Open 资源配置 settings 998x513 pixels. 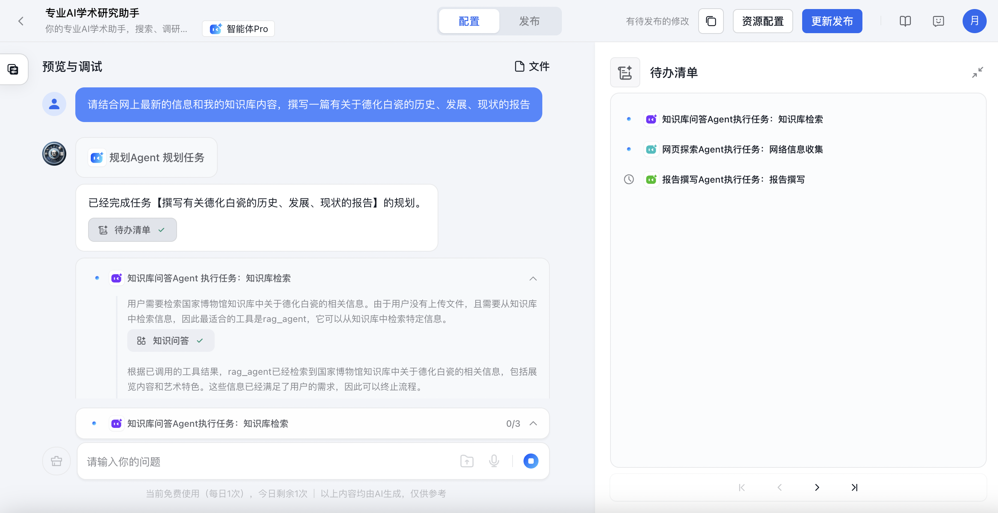(763, 21)
